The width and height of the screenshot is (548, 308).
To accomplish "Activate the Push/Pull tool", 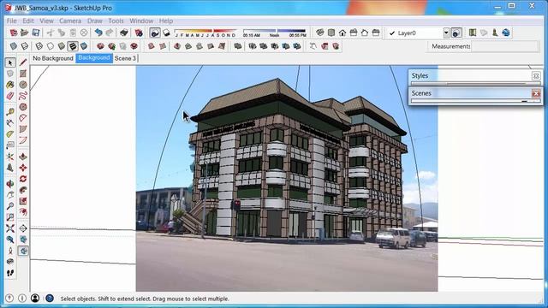I will click(x=23, y=157).
